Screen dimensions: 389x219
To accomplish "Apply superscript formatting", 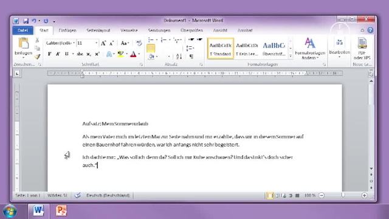I will [97, 54].
